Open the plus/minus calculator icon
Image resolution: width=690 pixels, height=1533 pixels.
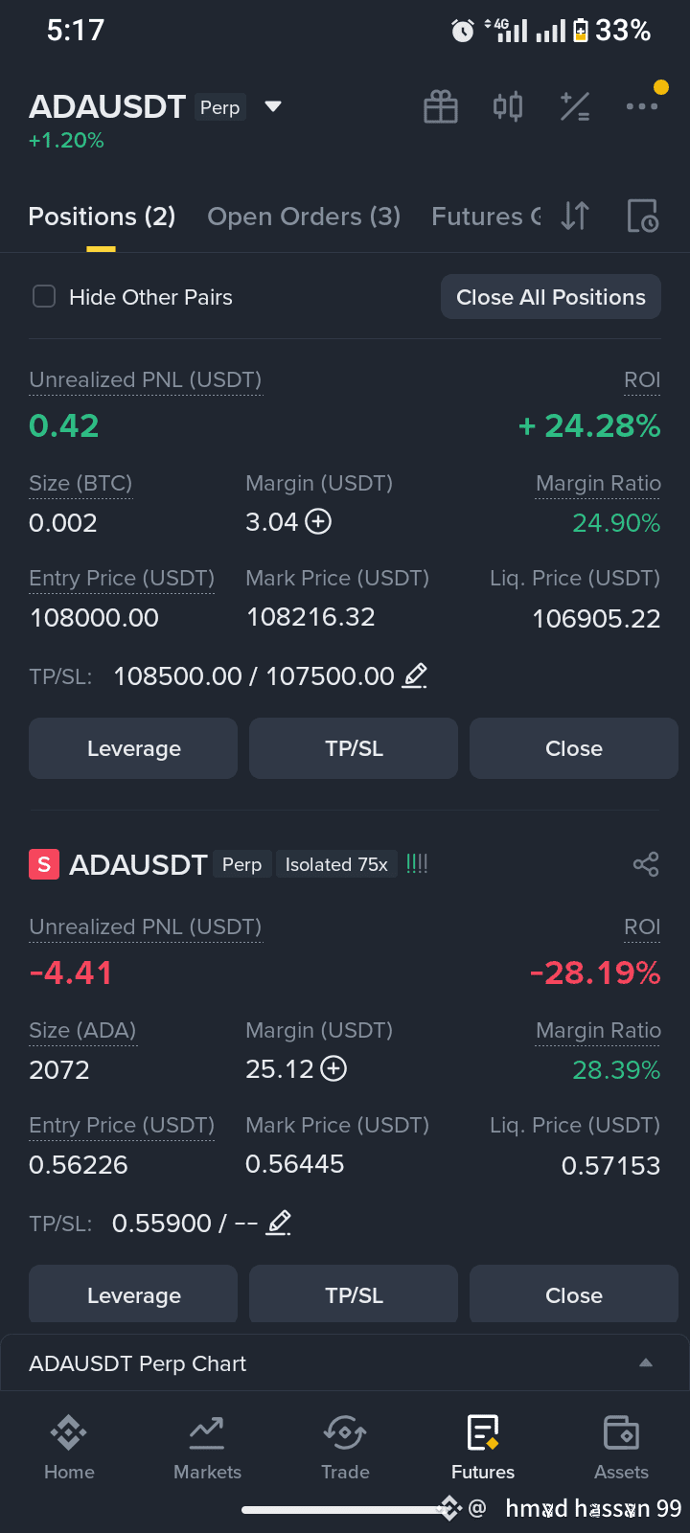pos(575,106)
